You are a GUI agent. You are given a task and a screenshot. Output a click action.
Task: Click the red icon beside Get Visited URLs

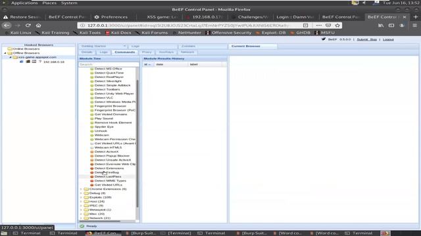click(x=92, y=185)
